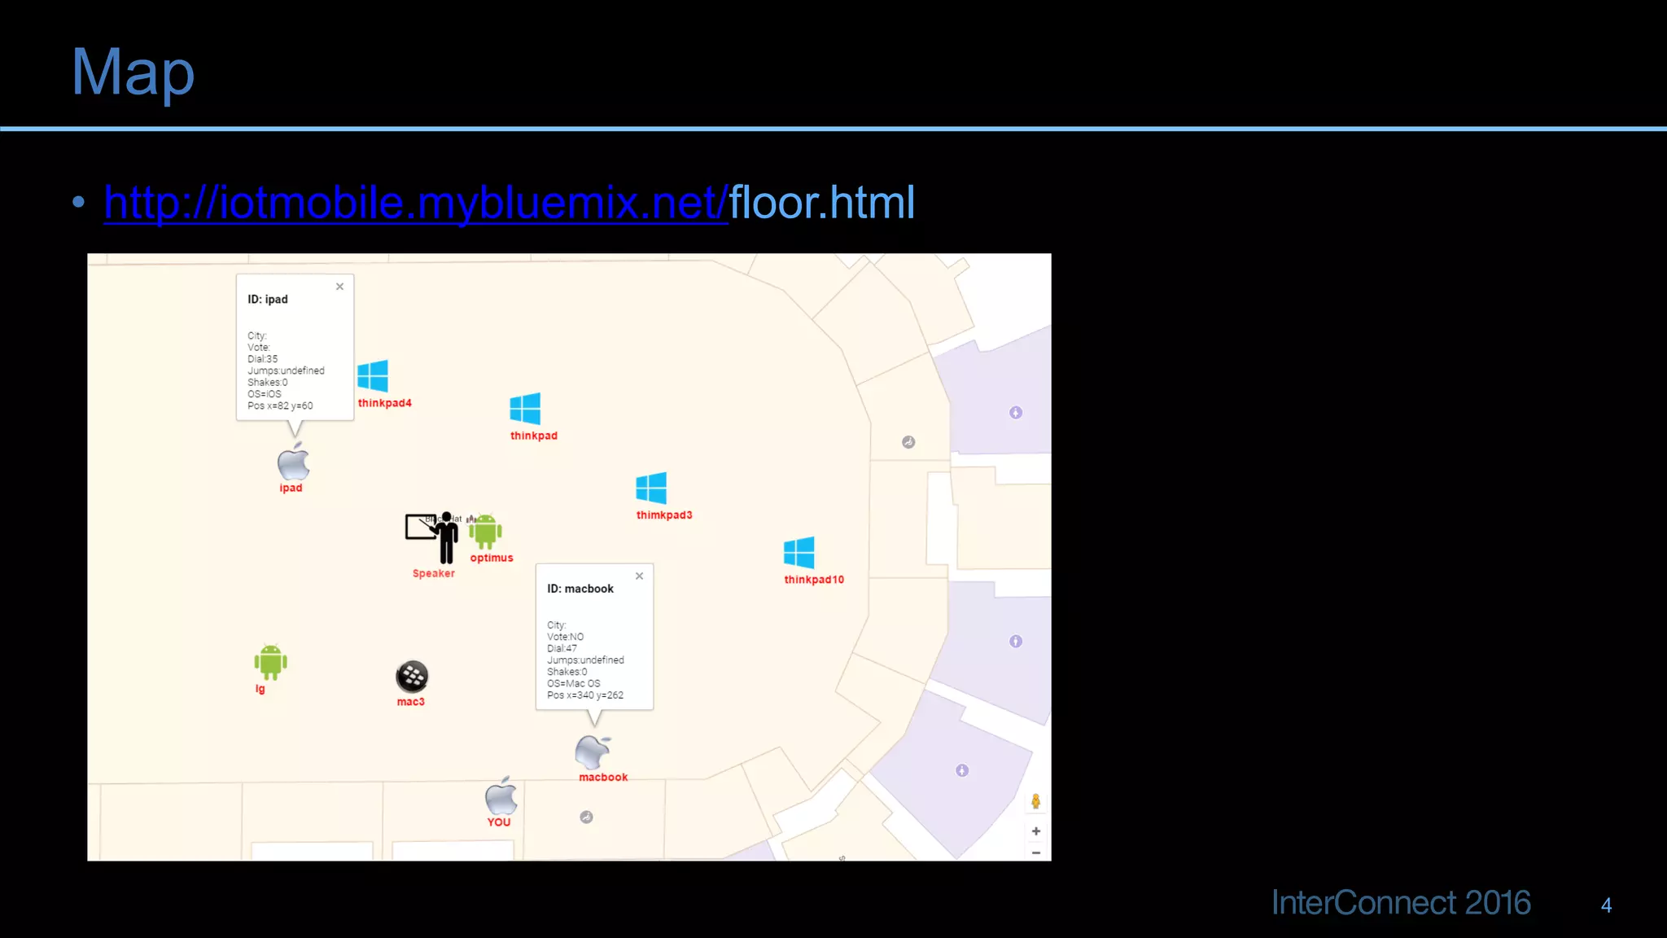
Task: Click the lg Android device icon
Action: pos(270,662)
